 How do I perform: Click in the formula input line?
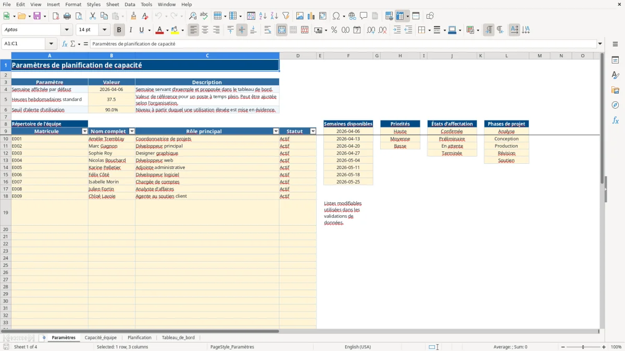343,44
